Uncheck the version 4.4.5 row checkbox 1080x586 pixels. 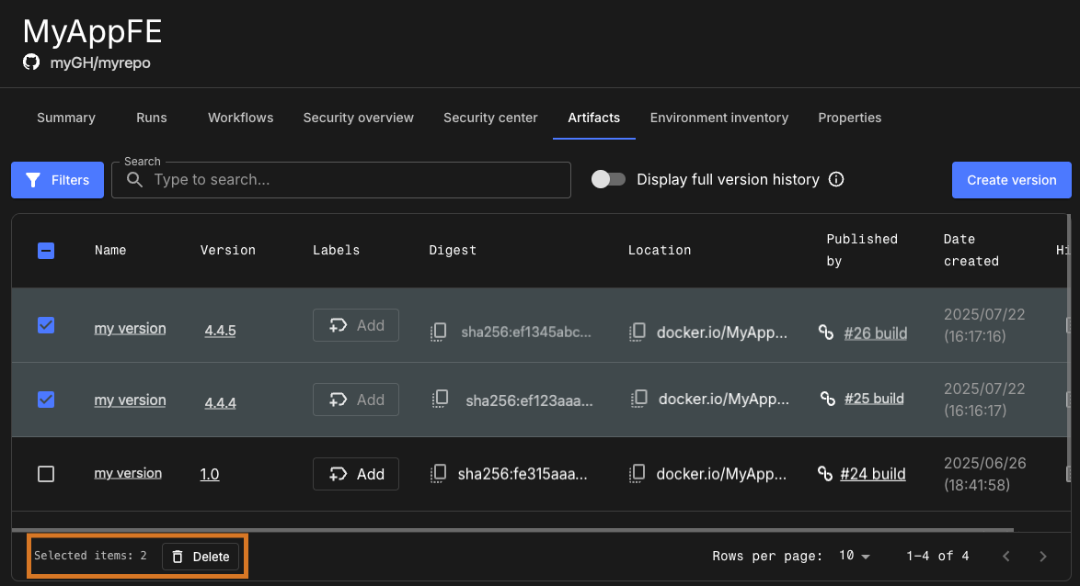click(x=46, y=325)
